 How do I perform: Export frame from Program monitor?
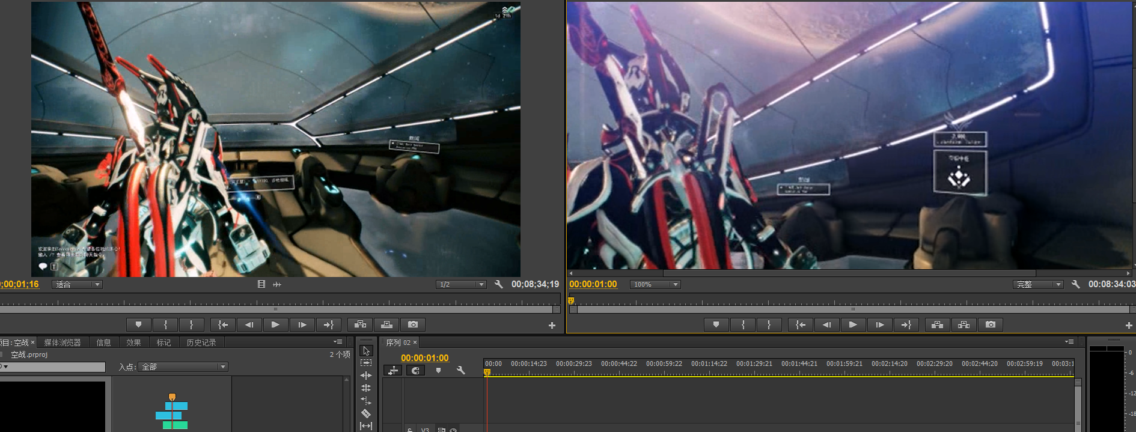[991, 324]
